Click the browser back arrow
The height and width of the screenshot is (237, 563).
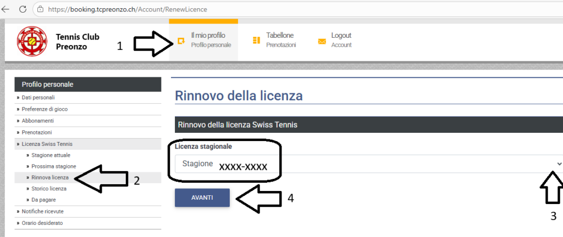point(6,9)
